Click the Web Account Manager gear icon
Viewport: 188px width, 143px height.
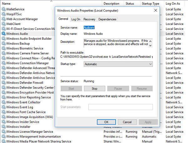[x=3, y=19]
